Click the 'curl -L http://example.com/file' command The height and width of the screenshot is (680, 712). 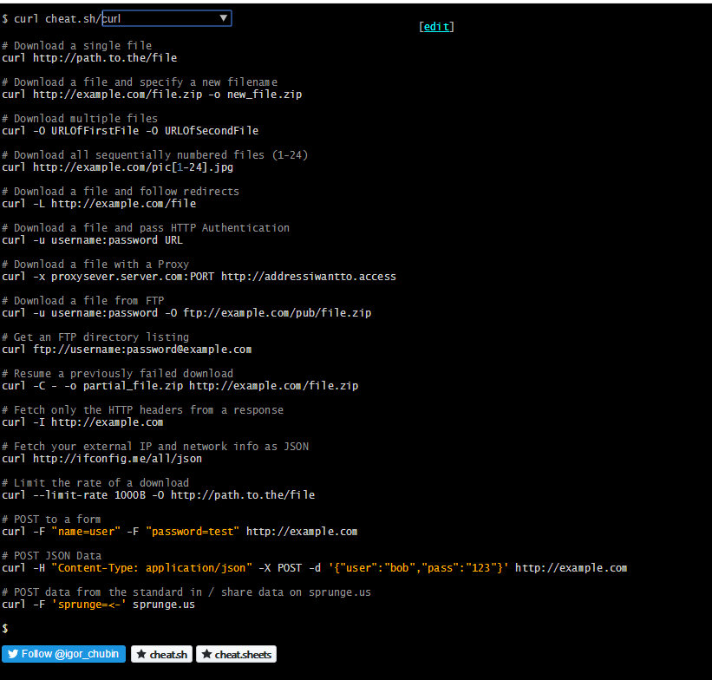[99, 204]
